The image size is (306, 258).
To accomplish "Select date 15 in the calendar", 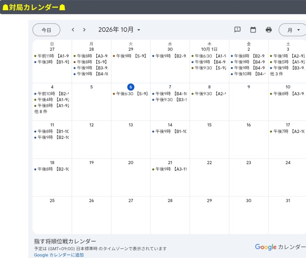I will click(x=209, y=125).
